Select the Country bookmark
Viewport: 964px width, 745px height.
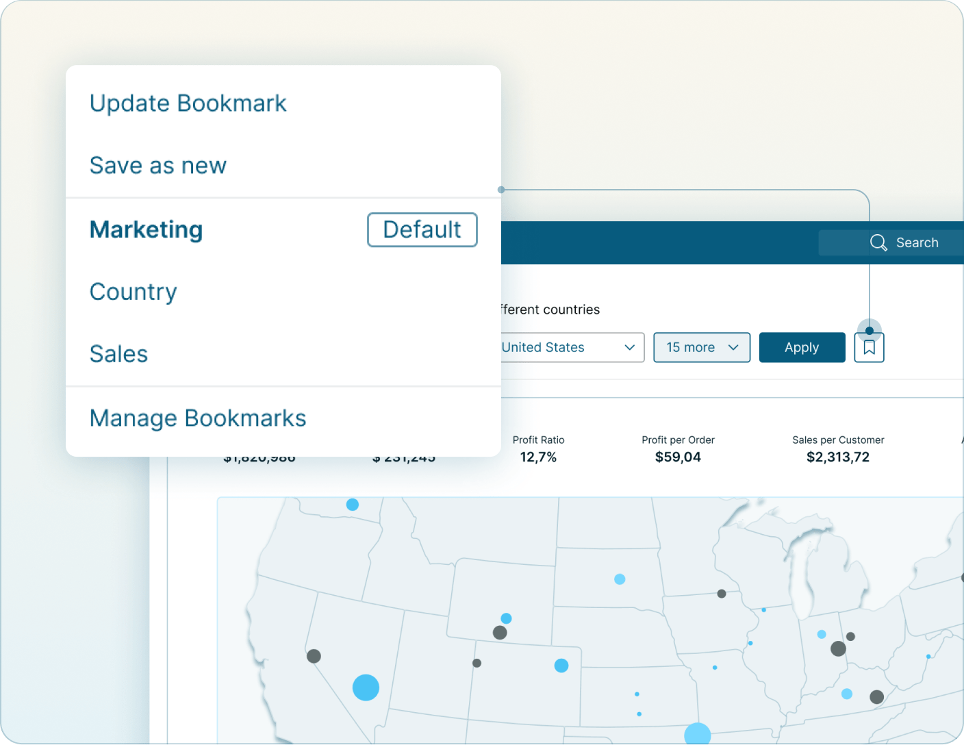pyautogui.click(x=133, y=292)
